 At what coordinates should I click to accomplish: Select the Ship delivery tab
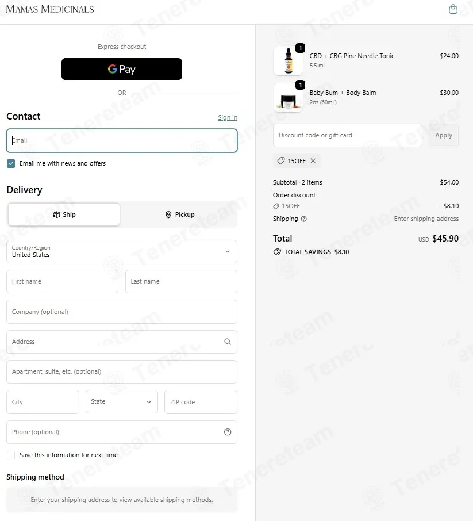64,214
